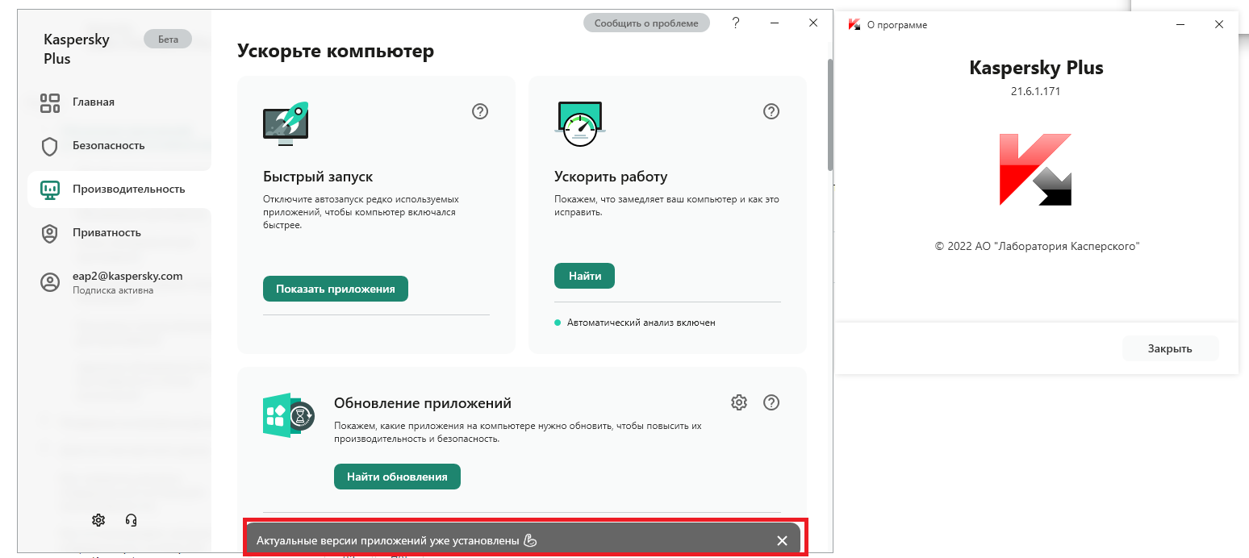The width and height of the screenshot is (1249, 558).
Task: Close the О программе window
Action: point(1219,25)
